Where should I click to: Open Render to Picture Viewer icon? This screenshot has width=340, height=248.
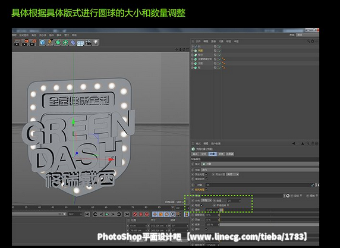click(x=25, y=42)
